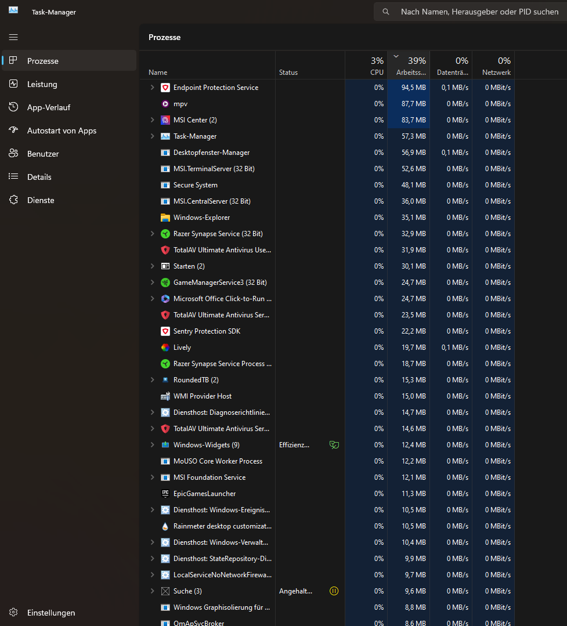Select Diensthost: StateRepository-Di... row
The width and height of the screenshot is (567, 626).
[x=327, y=559]
